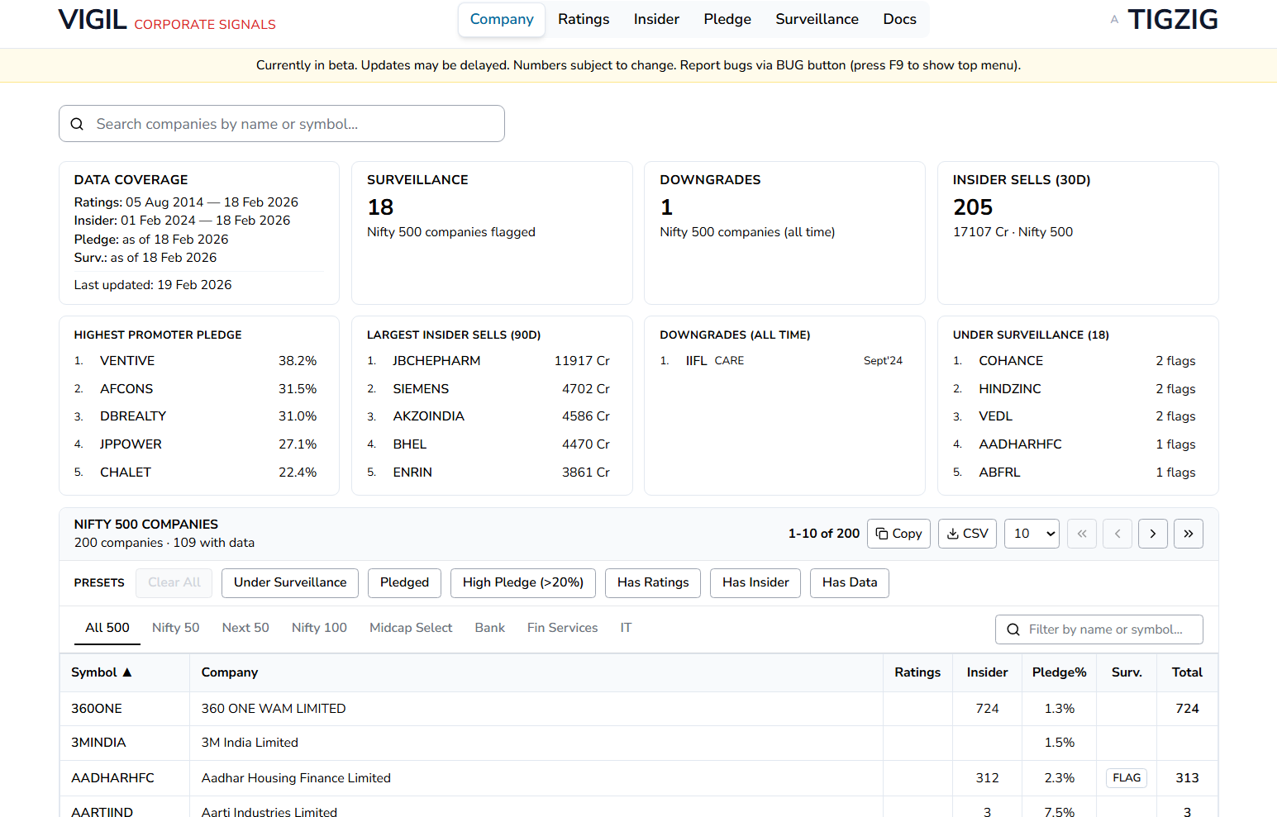Image resolution: width=1277 pixels, height=817 pixels.
Task: Copy the table data to clipboard
Action: pos(898,534)
